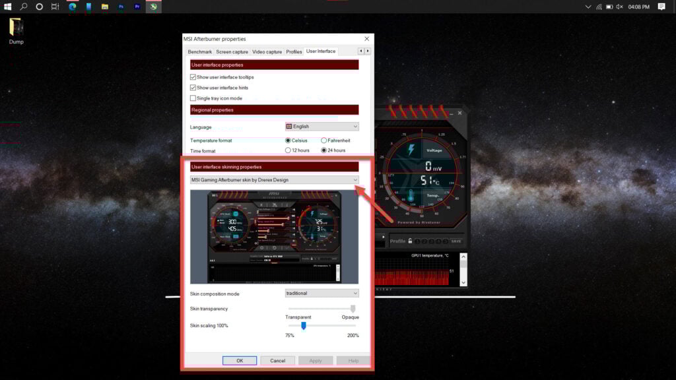Switch to the Video capture tab
This screenshot has width=676, height=380.
267,51
